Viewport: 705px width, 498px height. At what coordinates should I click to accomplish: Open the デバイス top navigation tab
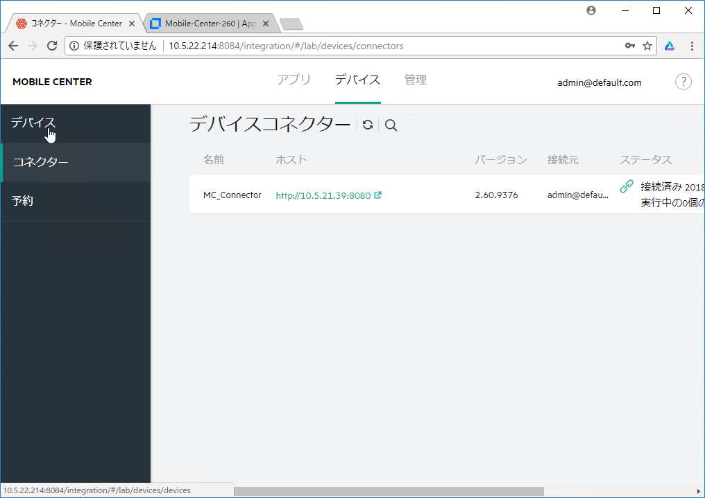tap(358, 80)
